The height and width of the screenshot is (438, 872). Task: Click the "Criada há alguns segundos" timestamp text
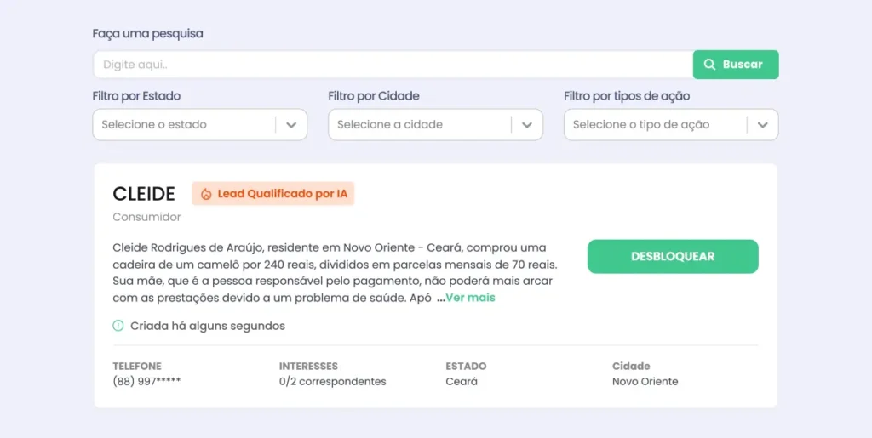207,326
